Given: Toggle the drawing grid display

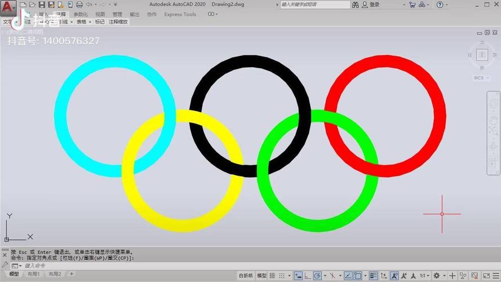Looking at the screenshot, I should (x=272, y=276).
